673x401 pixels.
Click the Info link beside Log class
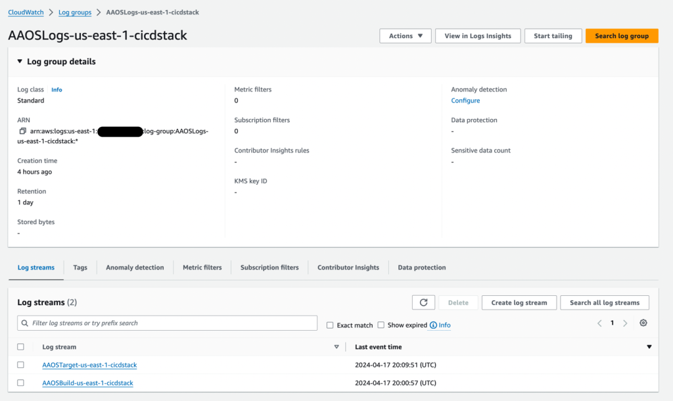(57, 89)
